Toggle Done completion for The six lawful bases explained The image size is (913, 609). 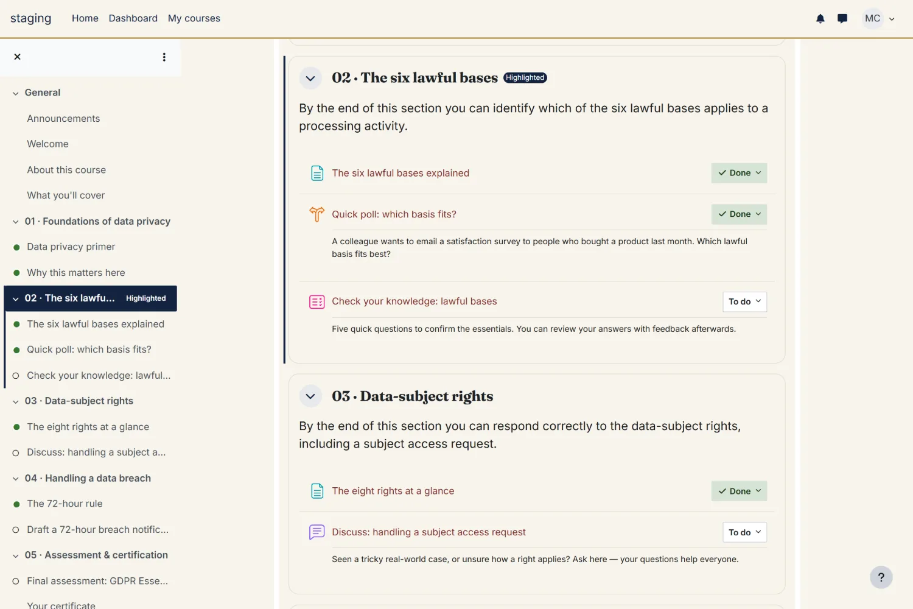[x=739, y=173]
